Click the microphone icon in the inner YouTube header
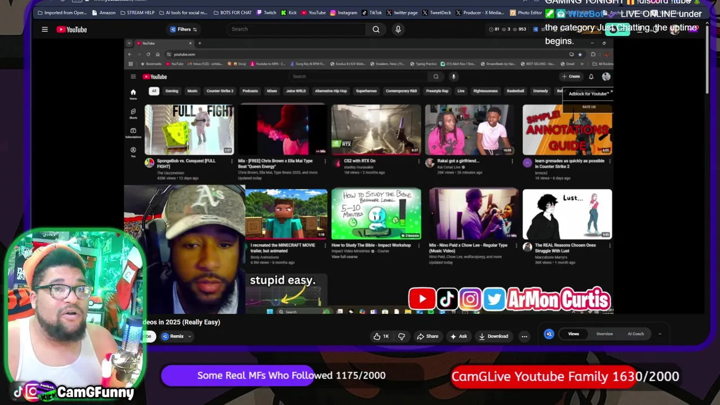This screenshot has width=720, height=405. 453,76
